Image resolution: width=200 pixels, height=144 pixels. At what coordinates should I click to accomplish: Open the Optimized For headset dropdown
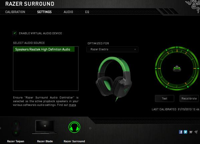(112, 49)
